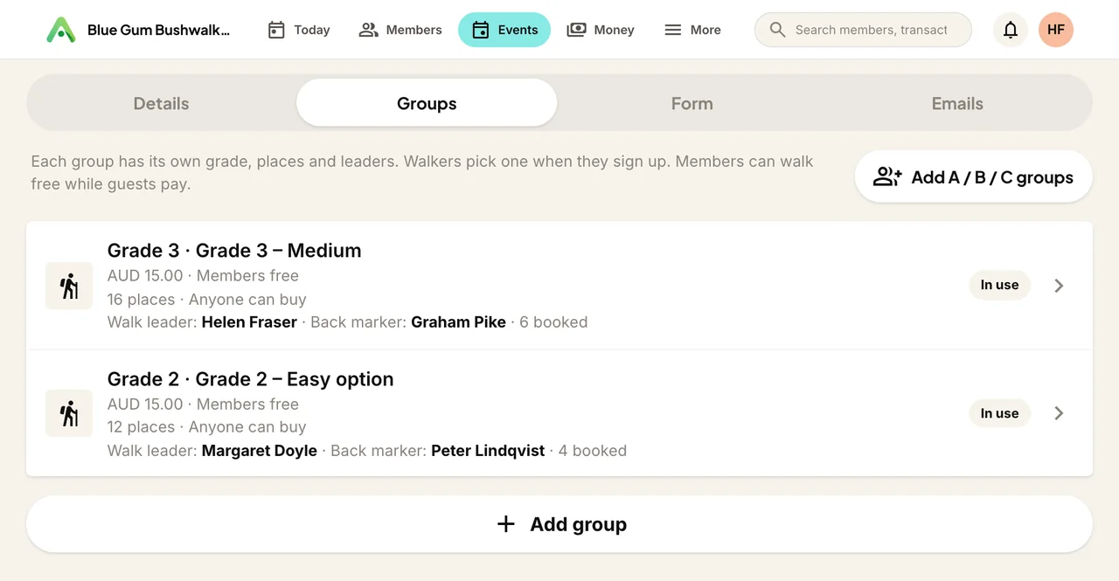Open the HF user avatar menu
Viewport: 1119px width, 581px height.
point(1056,30)
